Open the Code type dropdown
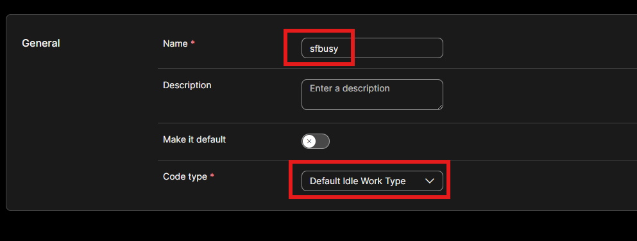This screenshot has height=241, width=637. (372, 181)
